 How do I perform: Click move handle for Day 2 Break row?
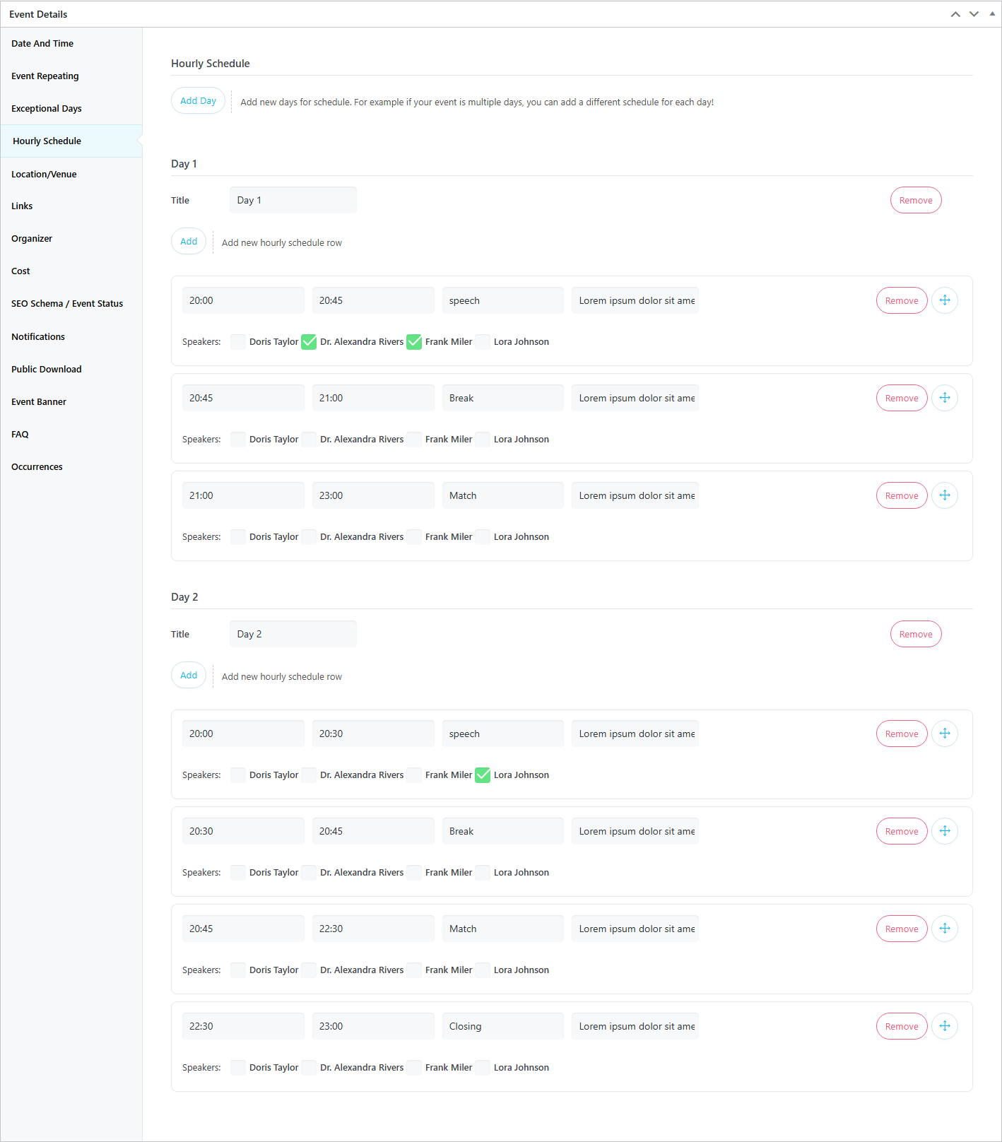coord(944,831)
